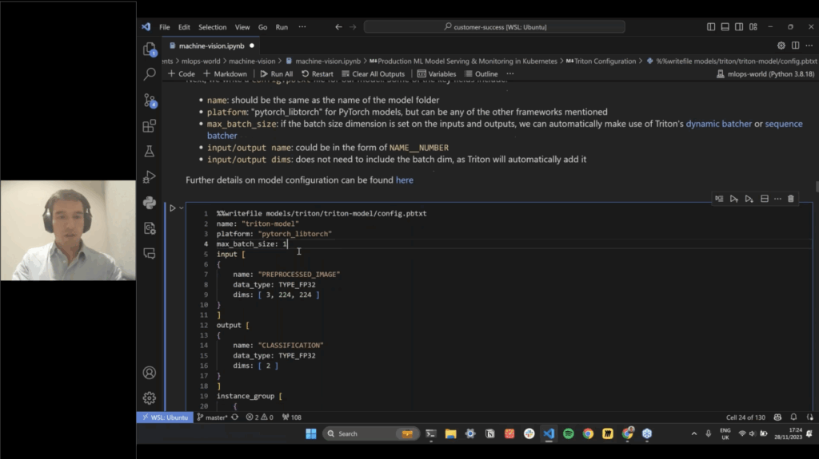Viewport: 819px width, 459px height.
Task: Open the Extensions view
Action: (150, 126)
